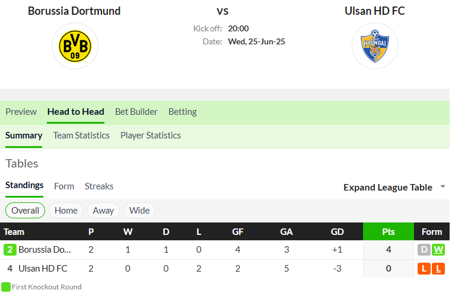The width and height of the screenshot is (452, 300).
Task: Select the Away standings filter
Action: [x=103, y=211]
